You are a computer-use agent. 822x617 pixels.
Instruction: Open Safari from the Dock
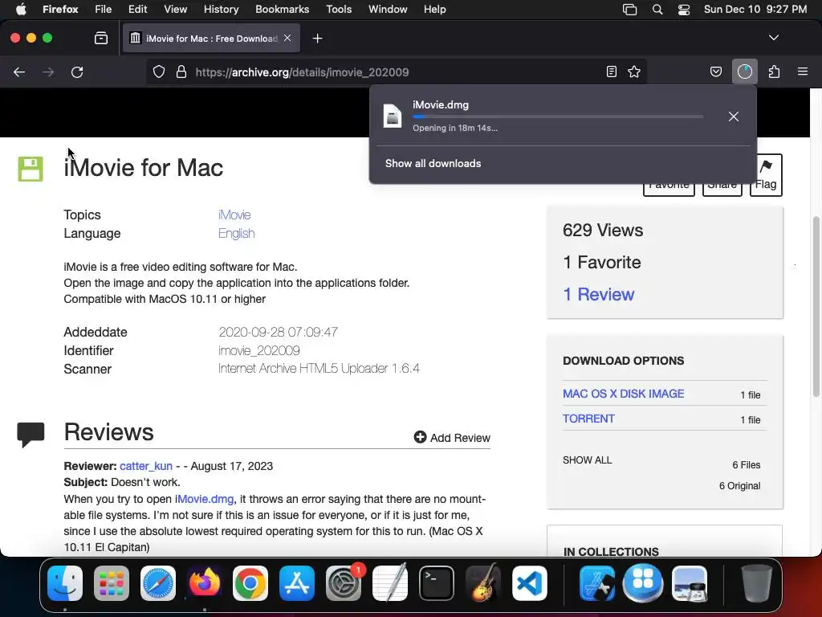click(158, 583)
